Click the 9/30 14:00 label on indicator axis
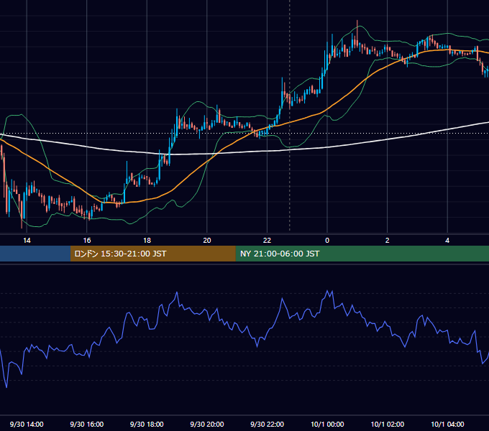489x431 pixels. [27, 424]
